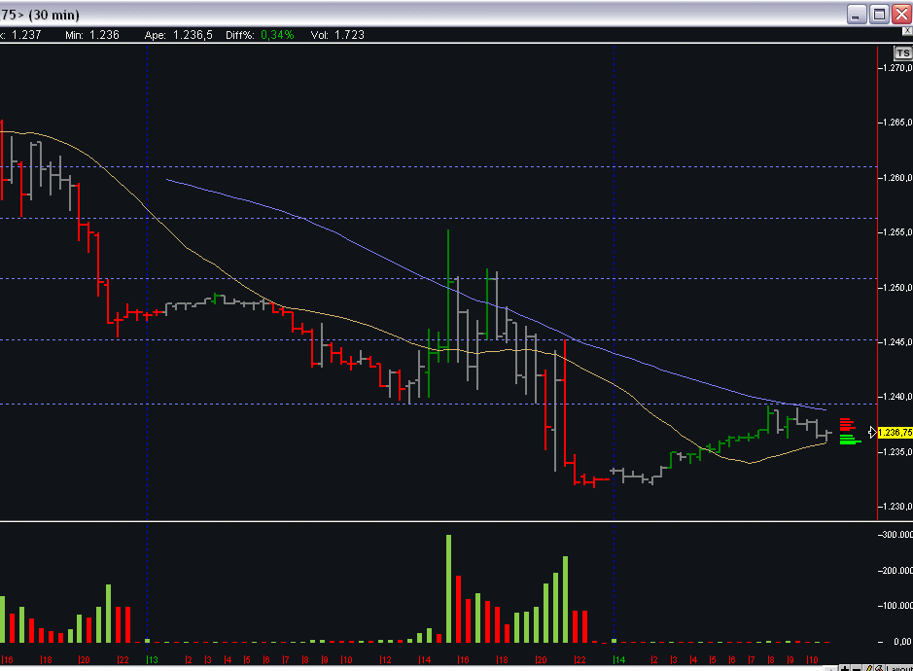Click the yellow 1.236,75 current price label
This screenshot has height=671, width=913.
(895, 432)
